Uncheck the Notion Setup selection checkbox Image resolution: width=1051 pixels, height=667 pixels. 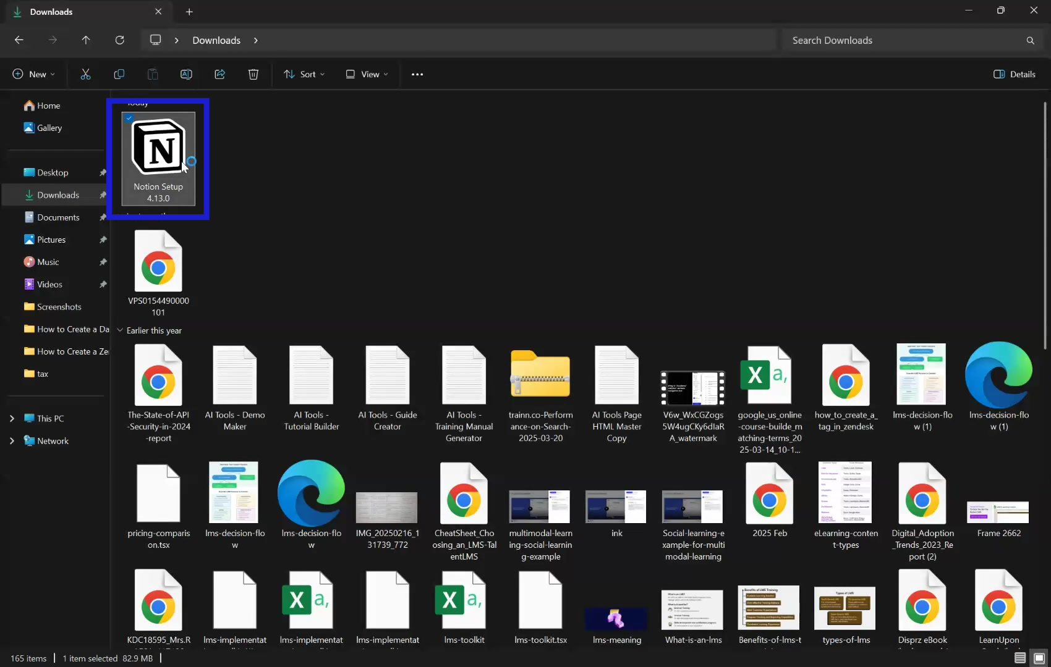pyautogui.click(x=129, y=118)
